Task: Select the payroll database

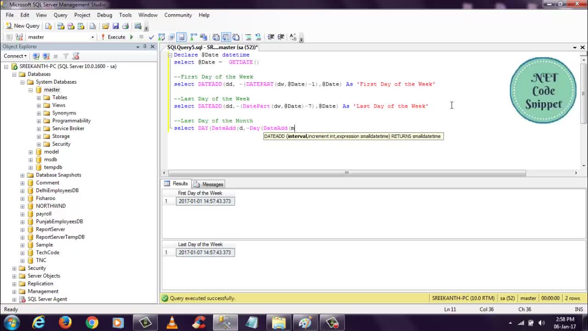Action: point(44,214)
